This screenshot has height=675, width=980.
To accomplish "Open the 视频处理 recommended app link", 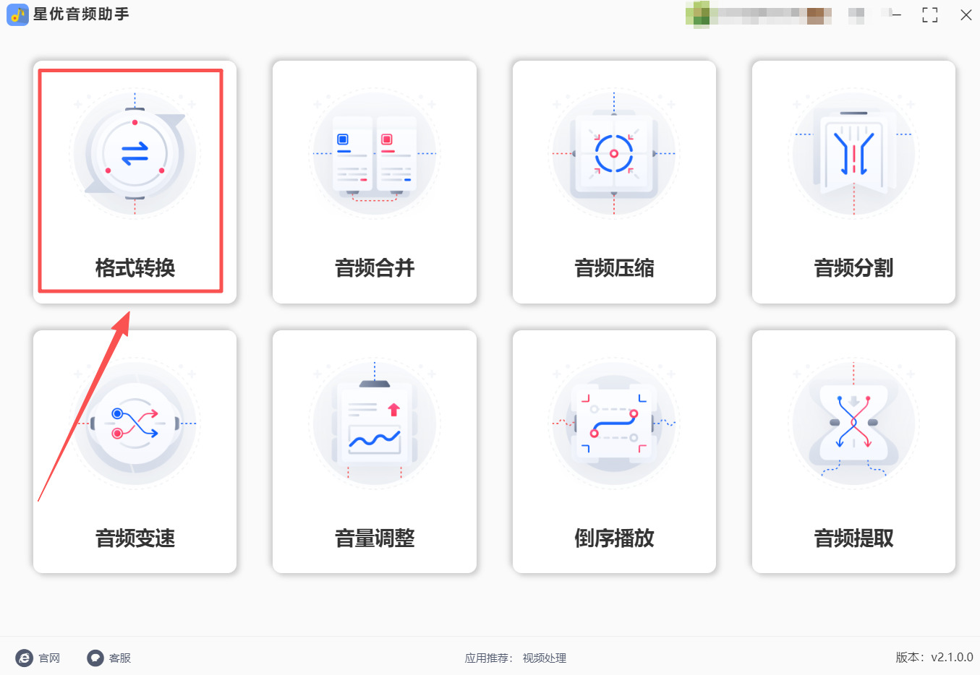I will click(545, 658).
